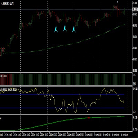138x138 pixels.
Task: Click the gray horizontal current price line
Action: (x=66, y=10)
